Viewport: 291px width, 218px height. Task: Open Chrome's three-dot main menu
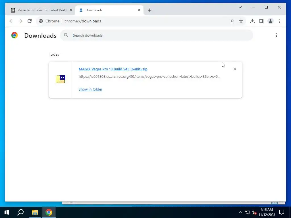tap(280, 21)
